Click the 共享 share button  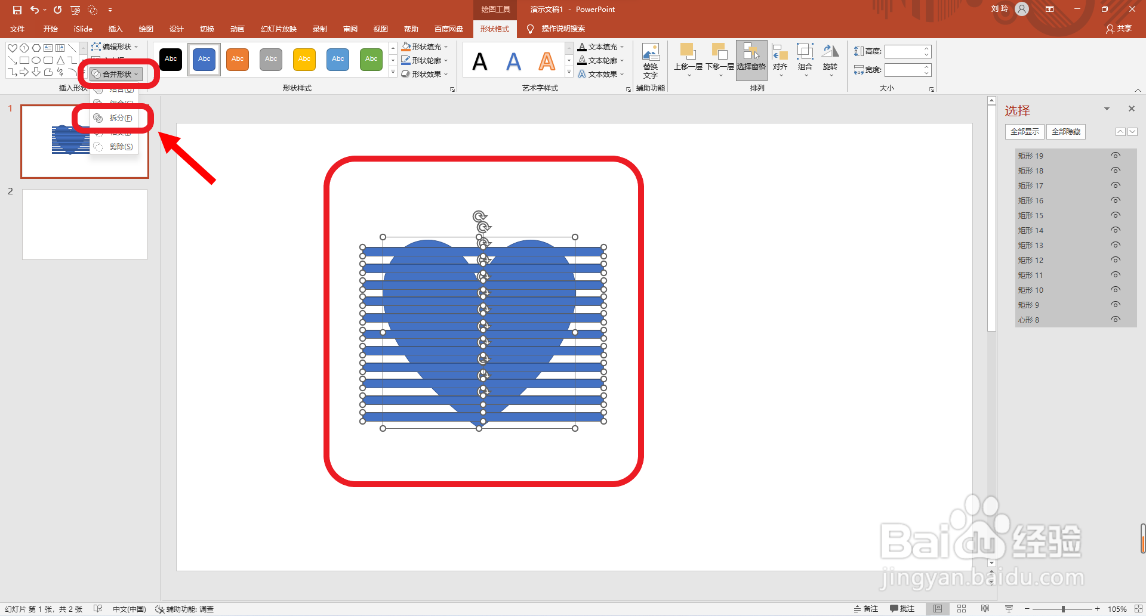(x=1119, y=29)
